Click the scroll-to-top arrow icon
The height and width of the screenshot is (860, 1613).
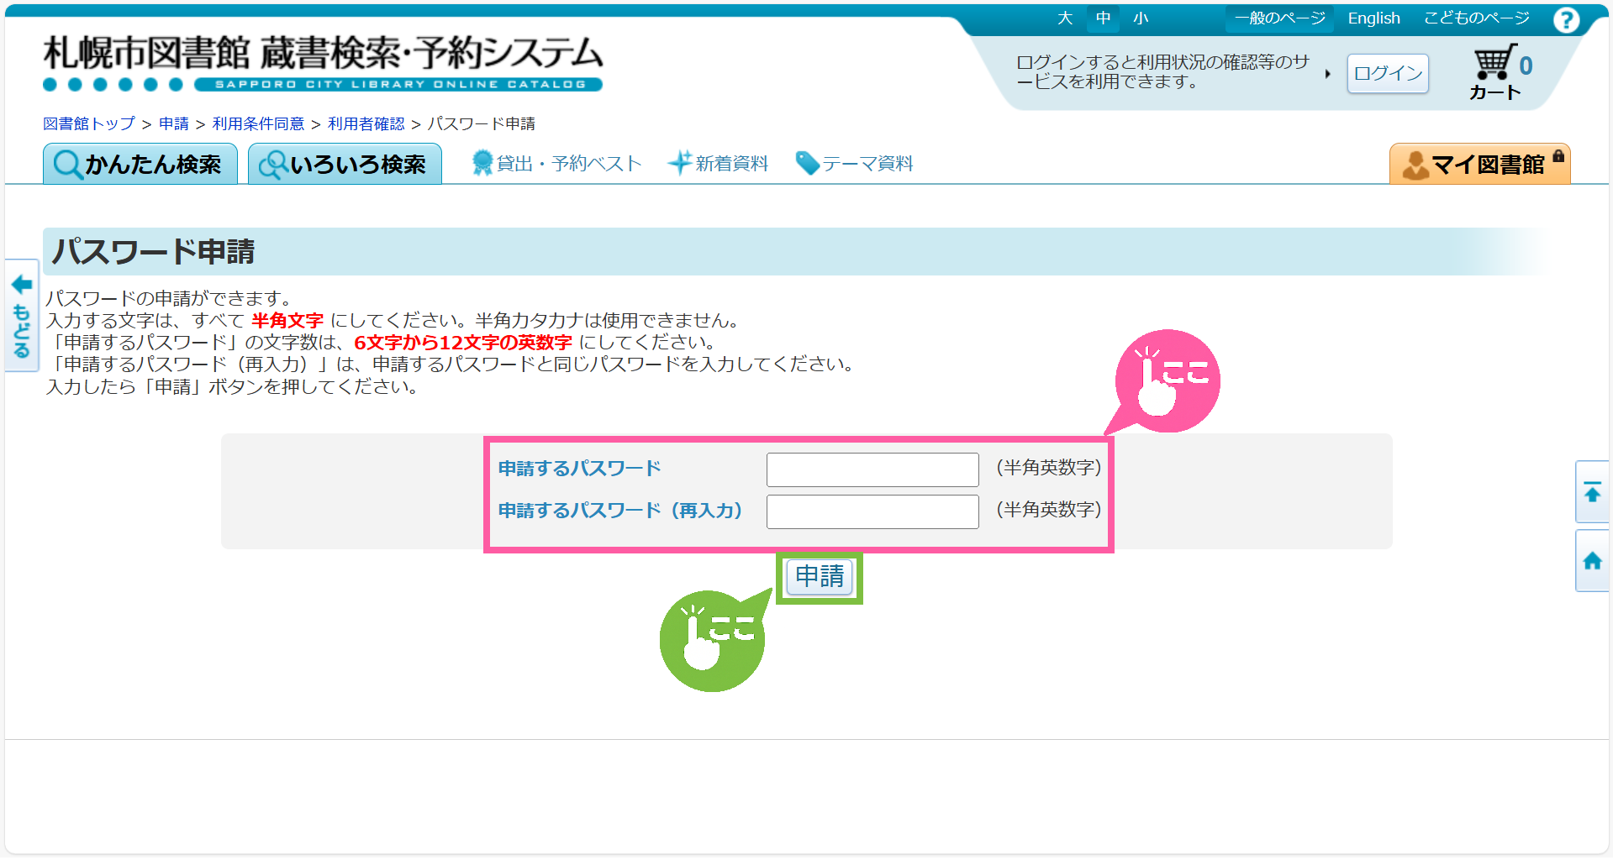click(1592, 492)
